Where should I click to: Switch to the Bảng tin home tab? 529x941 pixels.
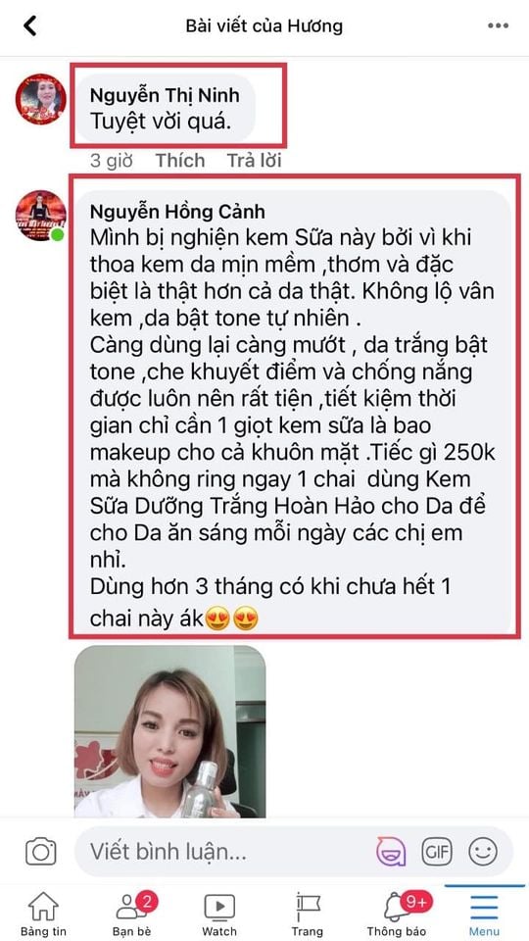(x=43, y=914)
